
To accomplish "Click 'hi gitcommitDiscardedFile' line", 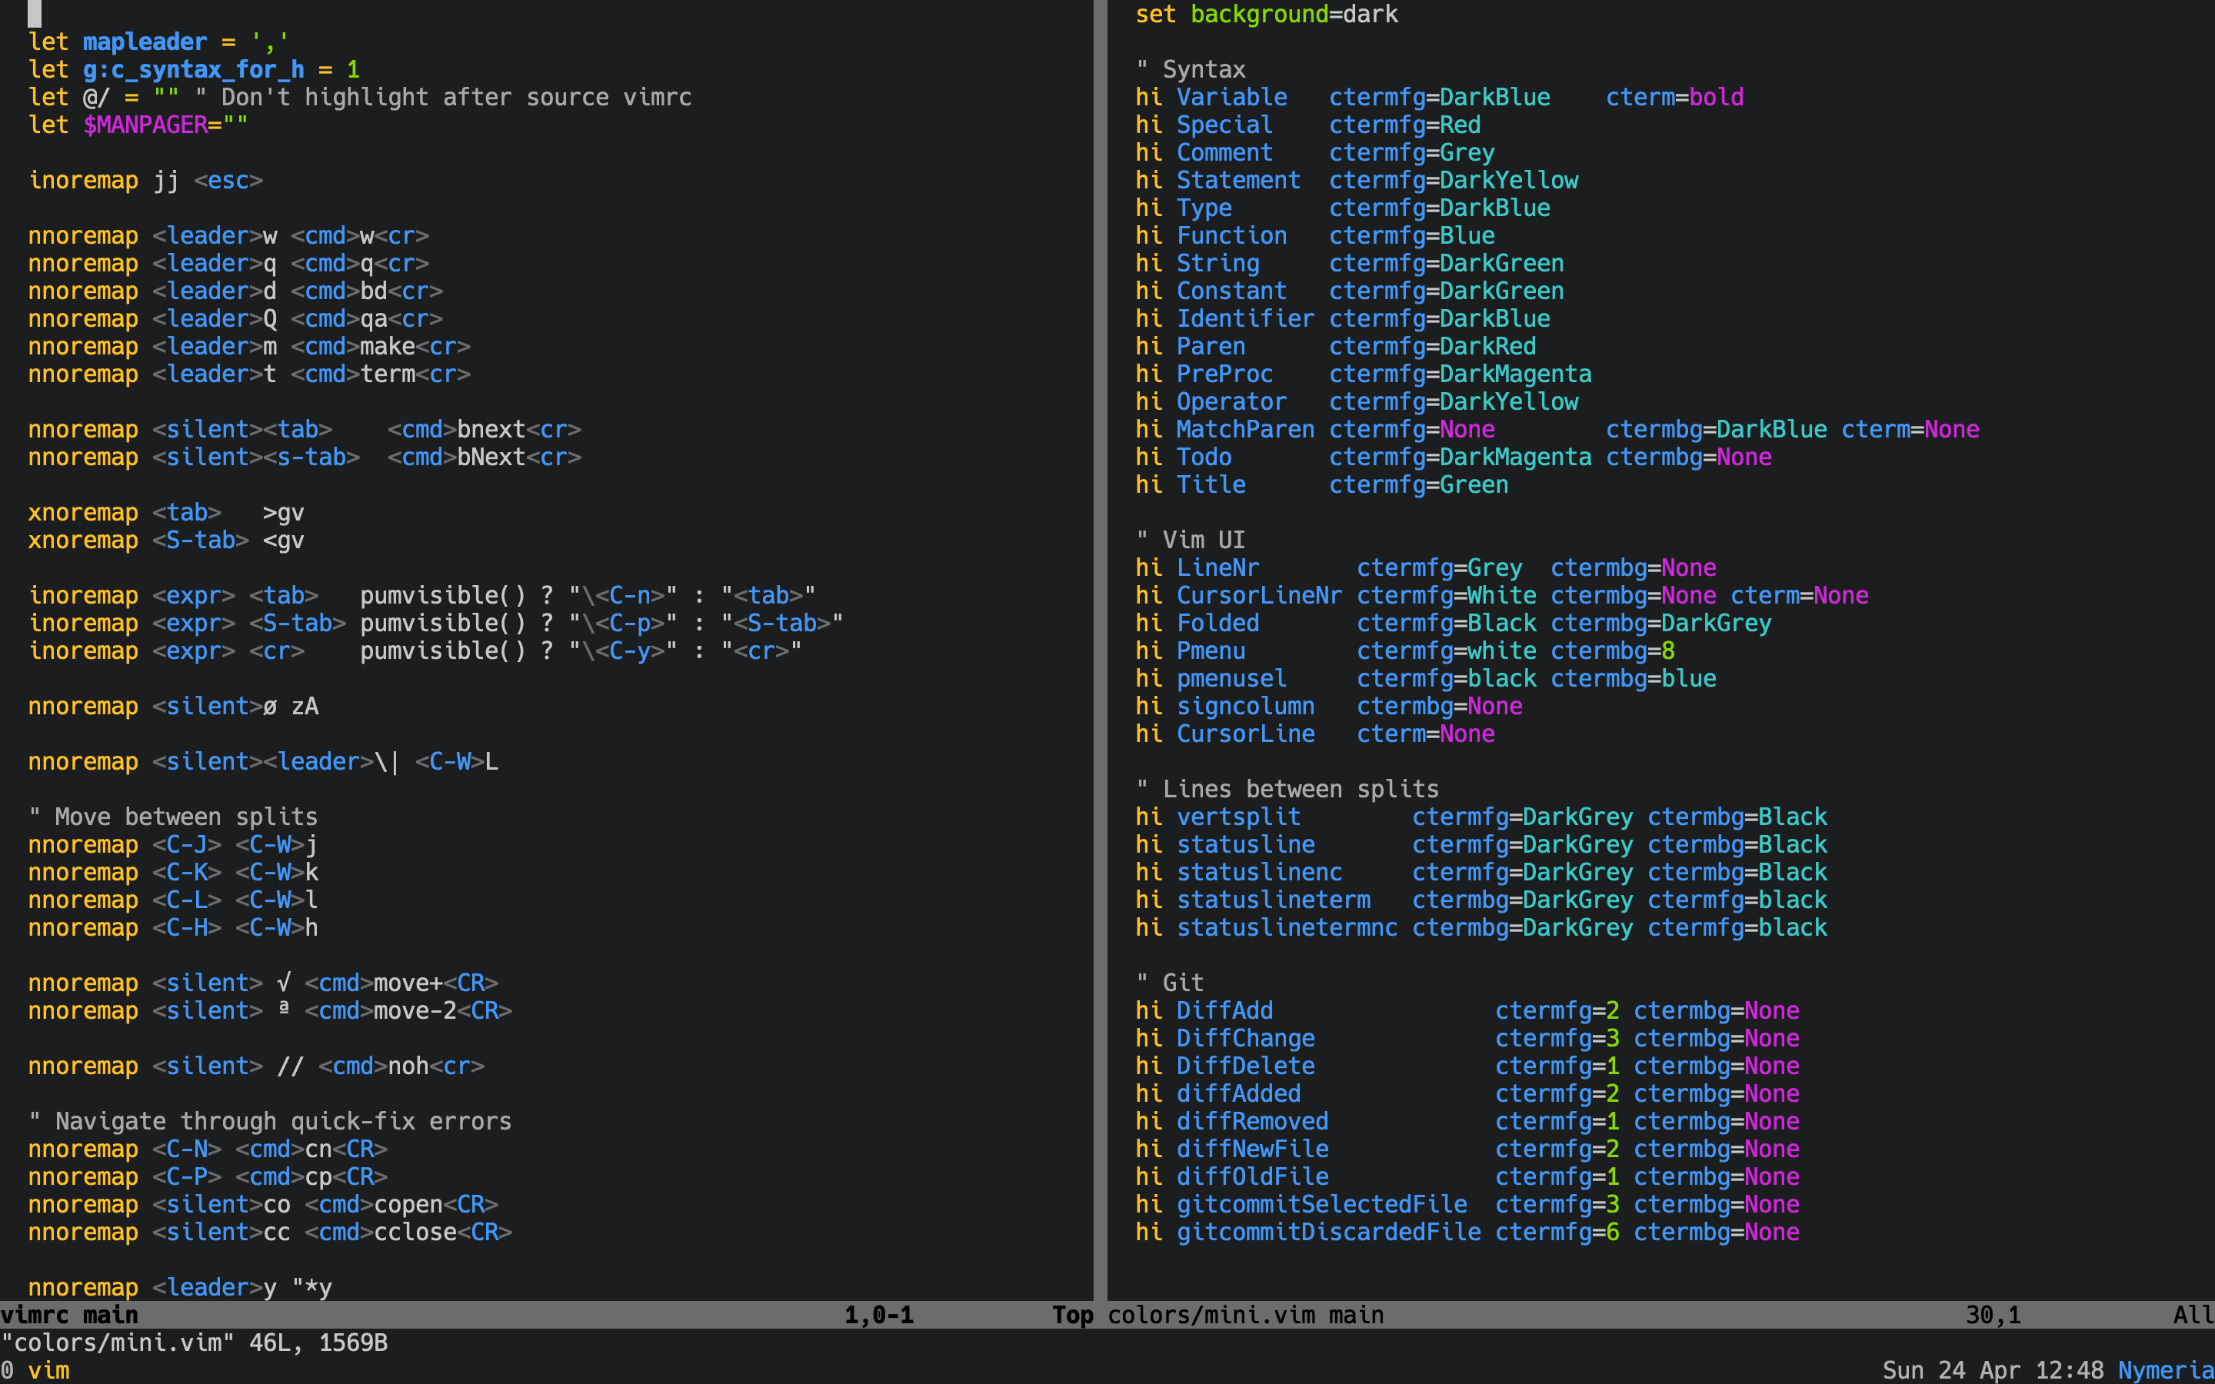I will pyautogui.click(x=1467, y=1232).
